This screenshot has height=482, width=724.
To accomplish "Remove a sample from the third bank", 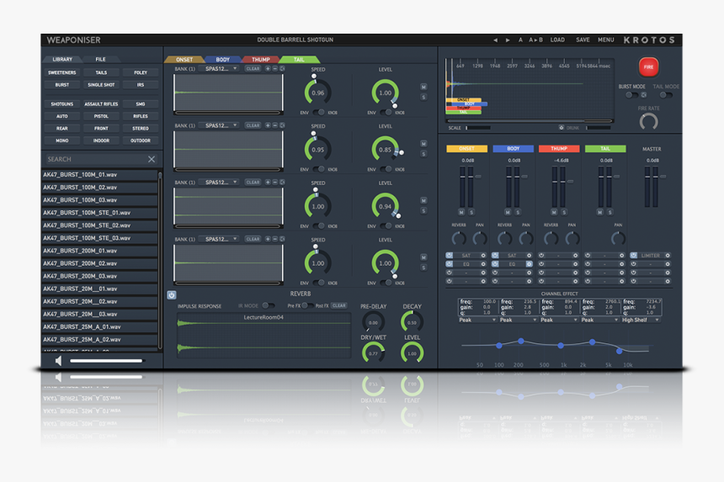I will [x=275, y=183].
